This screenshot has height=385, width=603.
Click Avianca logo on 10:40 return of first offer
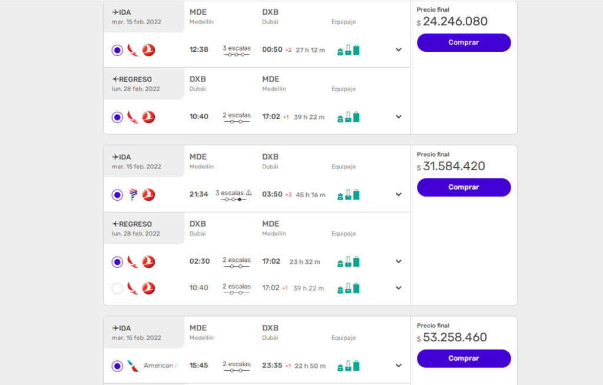[132, 117]
